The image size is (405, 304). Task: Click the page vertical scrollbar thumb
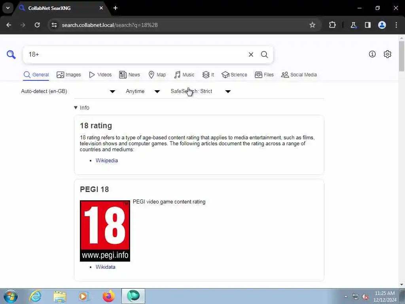[x=401, y=56]
